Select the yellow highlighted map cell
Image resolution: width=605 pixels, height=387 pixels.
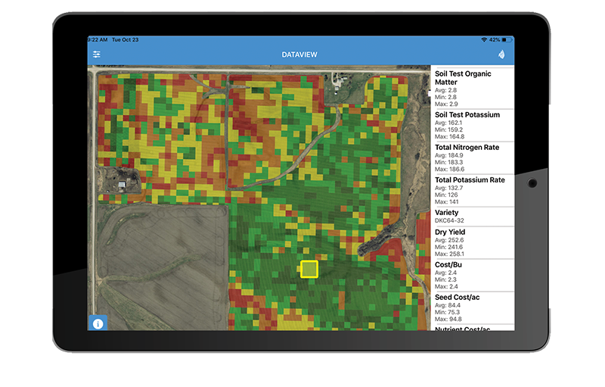coord(309,269)
